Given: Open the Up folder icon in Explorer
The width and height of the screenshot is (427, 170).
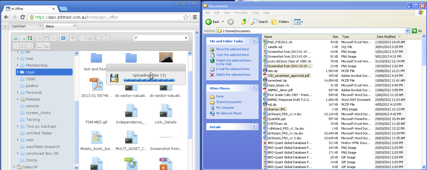Looking at the screenshot, I should [244, 22].
